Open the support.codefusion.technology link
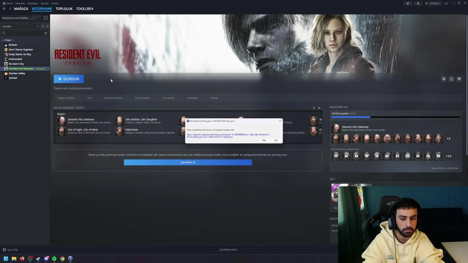 228,136
